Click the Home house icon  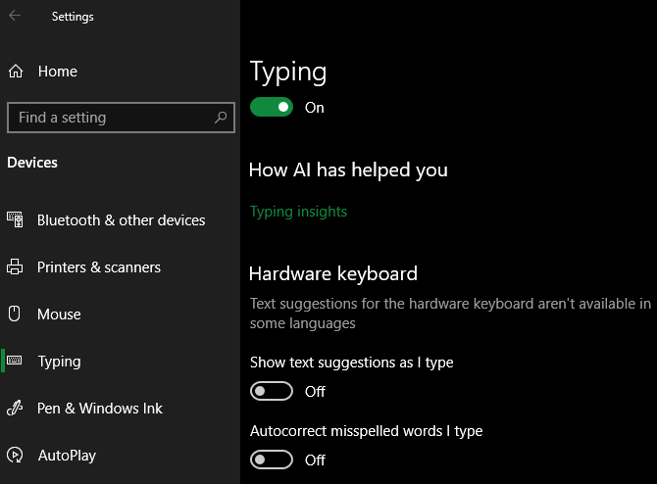[15, 72]
